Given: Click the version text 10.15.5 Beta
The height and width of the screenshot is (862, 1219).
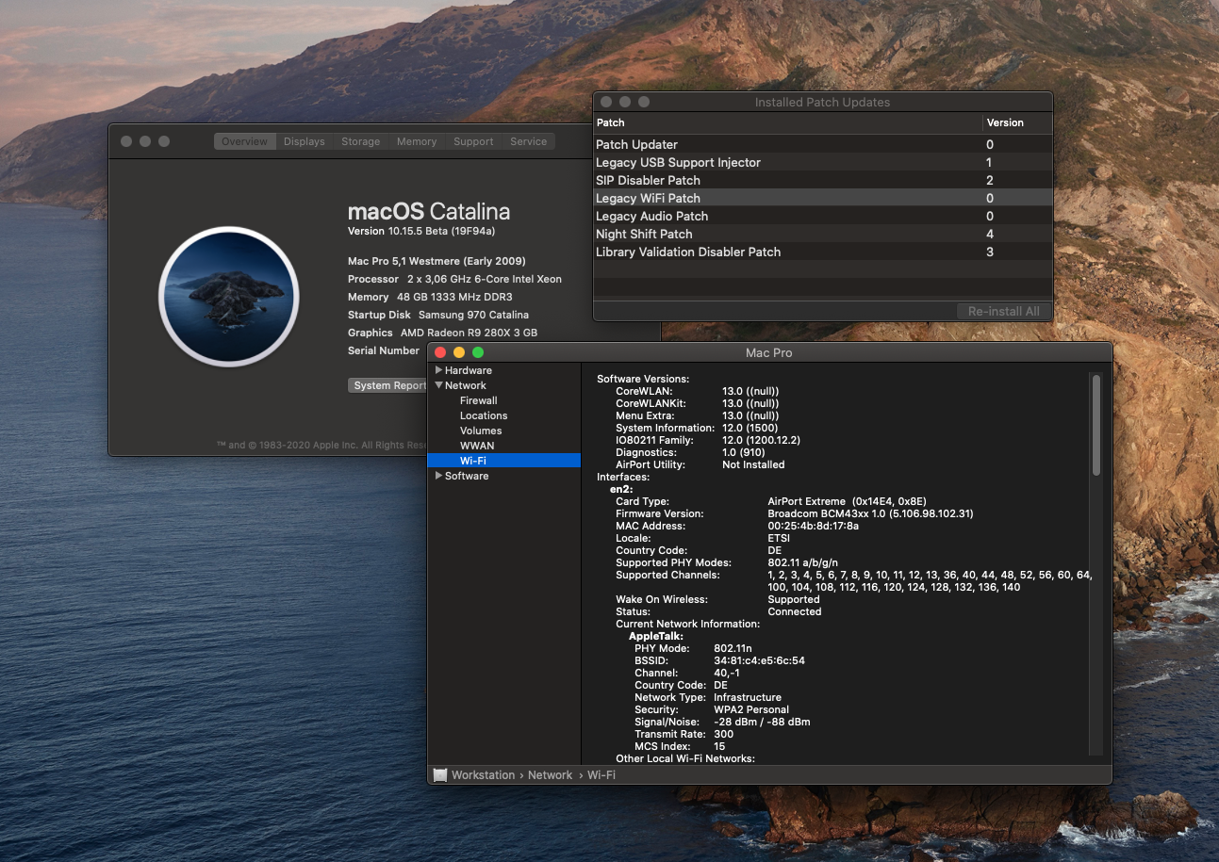Looking at the screenshot, I should pos(421,231).
